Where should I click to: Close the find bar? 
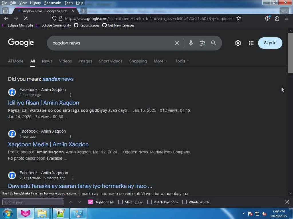(x=287, y=202)
